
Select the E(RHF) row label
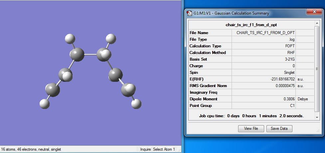click(197, 79)
